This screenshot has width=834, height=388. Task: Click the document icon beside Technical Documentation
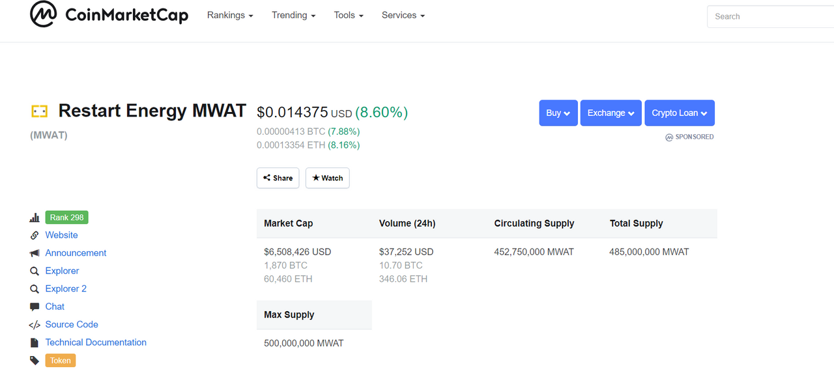35,342
